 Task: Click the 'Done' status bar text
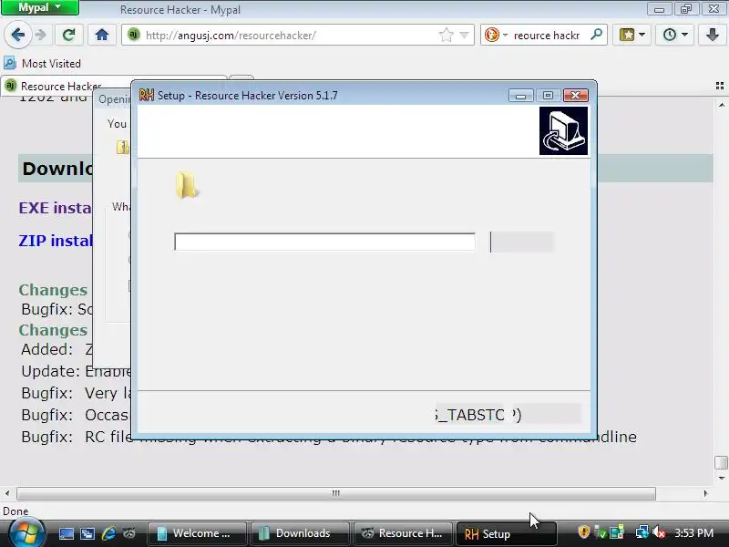point(15,511)
